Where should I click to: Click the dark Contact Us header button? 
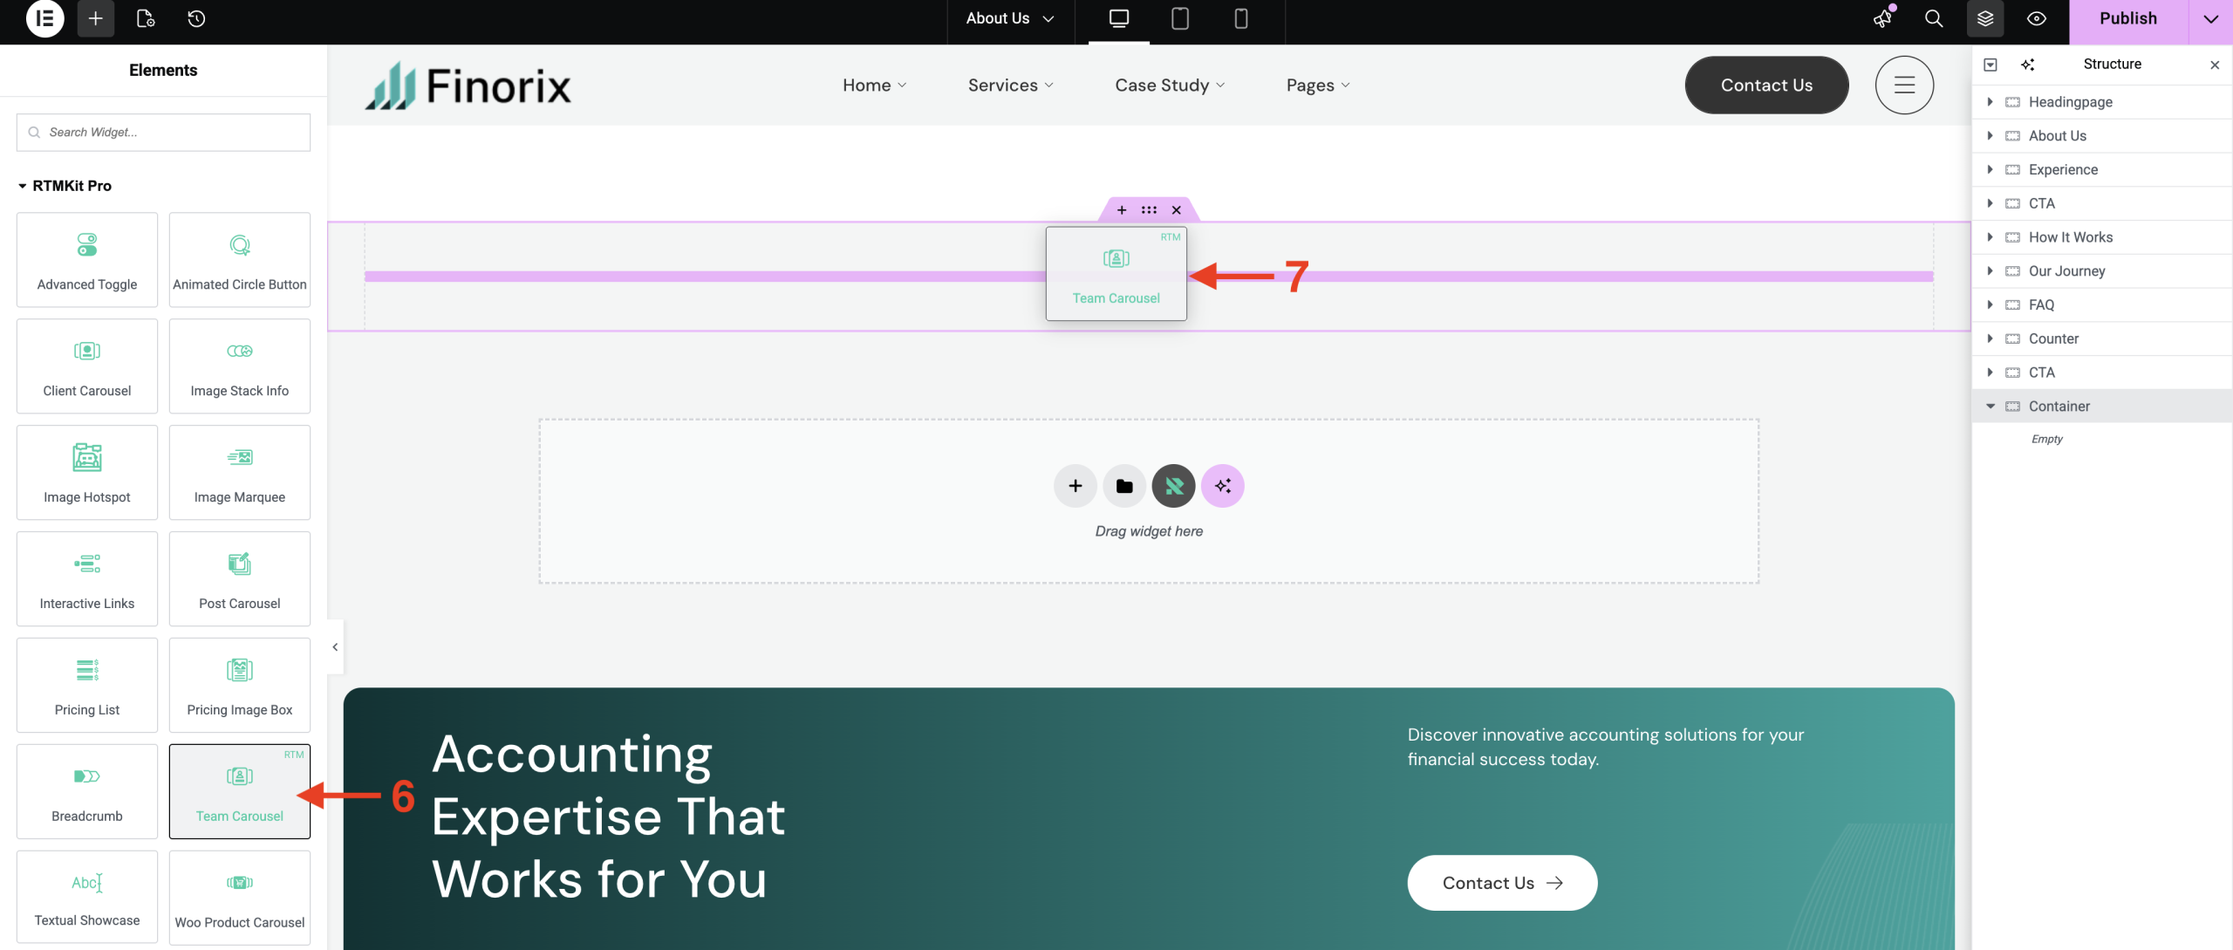(1765, 85)
